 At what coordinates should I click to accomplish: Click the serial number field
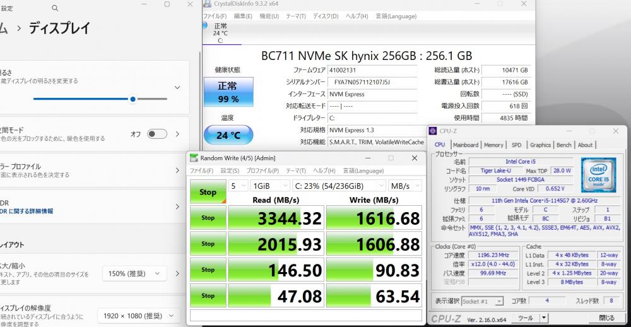point(372,82)
